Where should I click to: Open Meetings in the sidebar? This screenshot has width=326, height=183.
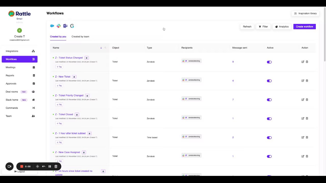(11, 67)
